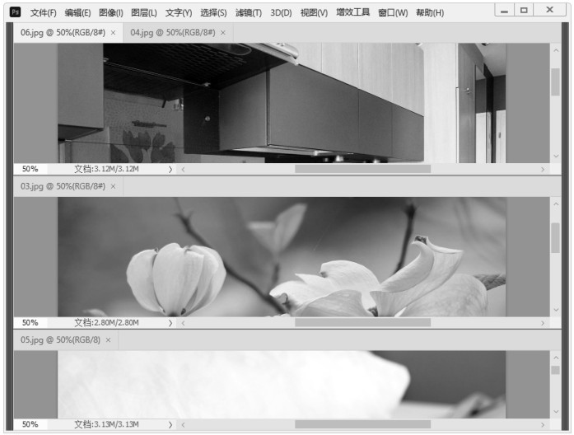This screenshot has height=435, width=574.
Task: Click the 50% zoom field of 05.jpg
Action: pyautogui.click(x=30, y=424)
